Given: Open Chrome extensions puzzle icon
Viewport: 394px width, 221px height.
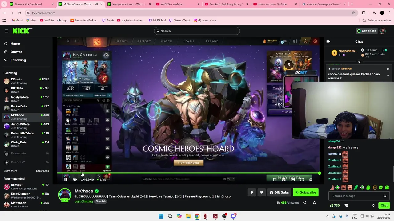Looking at the screenshot, I should pos(364,13).
